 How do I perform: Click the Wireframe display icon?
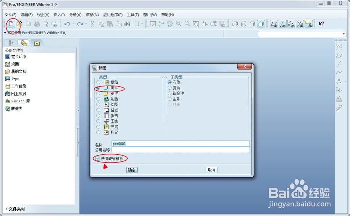click(235, 24)
